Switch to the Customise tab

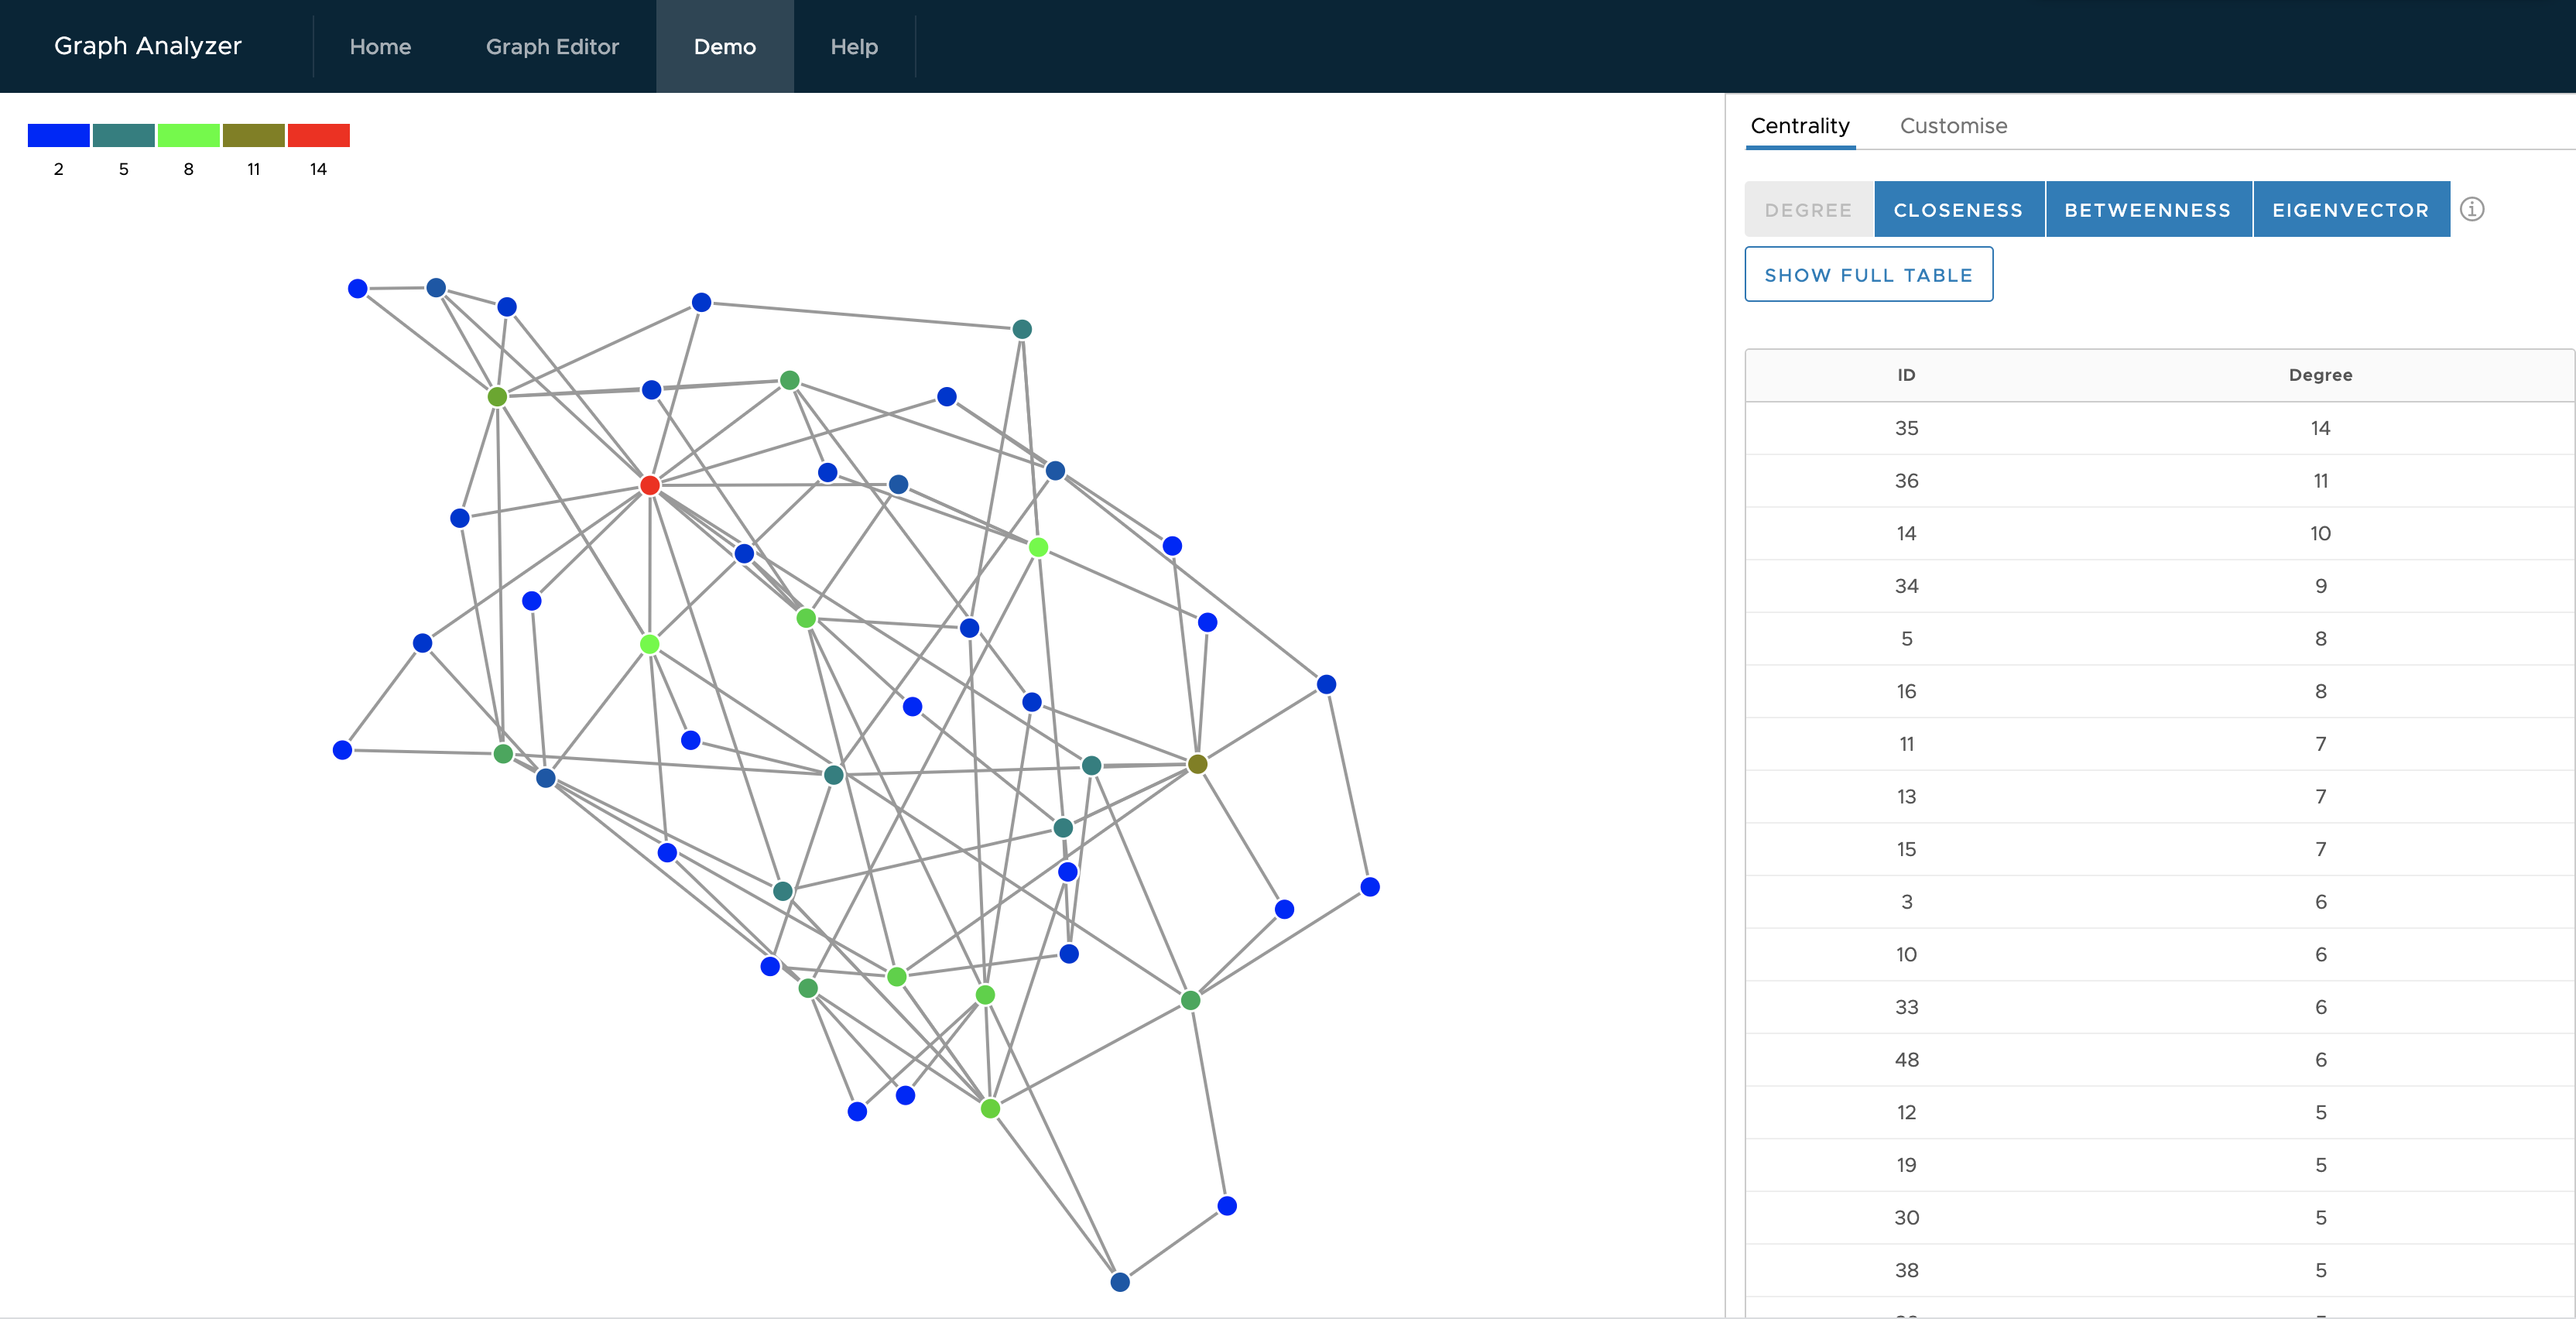click(1952, 126)
